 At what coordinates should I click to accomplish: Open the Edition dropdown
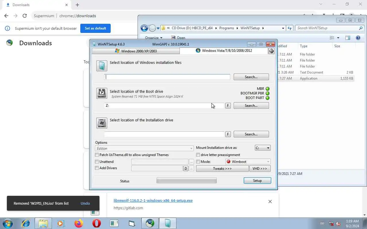click(x=144, y=149)
